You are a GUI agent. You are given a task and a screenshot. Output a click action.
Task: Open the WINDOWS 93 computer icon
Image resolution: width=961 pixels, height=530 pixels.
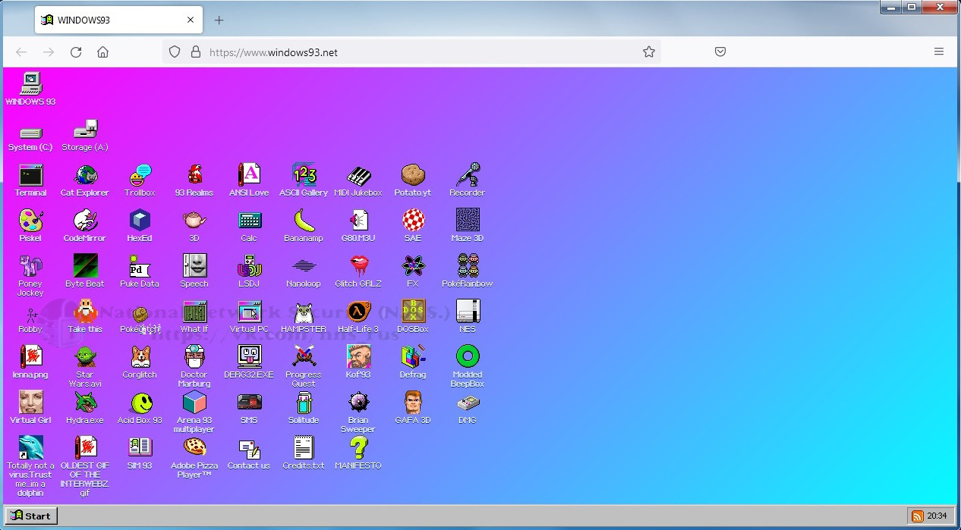pos(30,84)
